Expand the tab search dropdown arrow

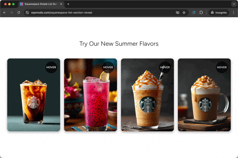pyautogui.click(x=234, y=4)
